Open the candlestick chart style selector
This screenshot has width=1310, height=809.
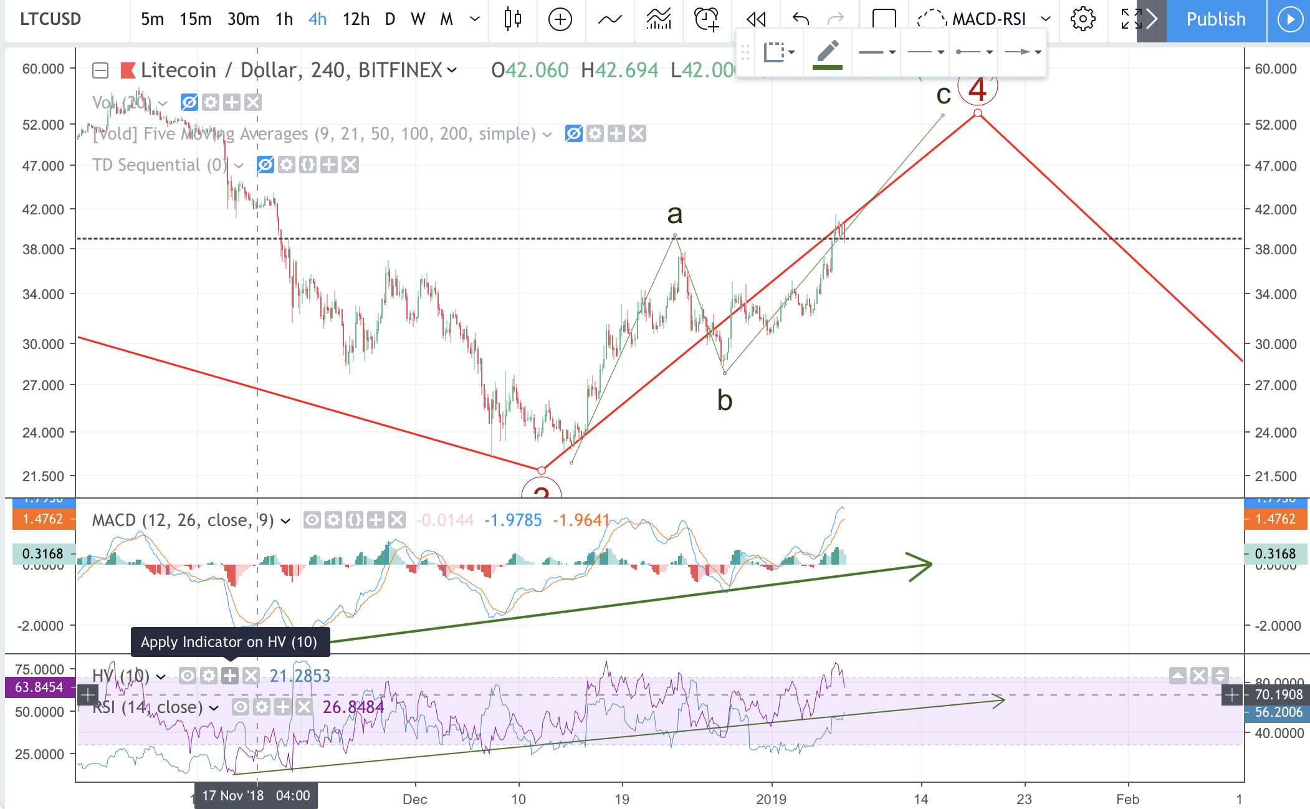[x=512, y=19]
